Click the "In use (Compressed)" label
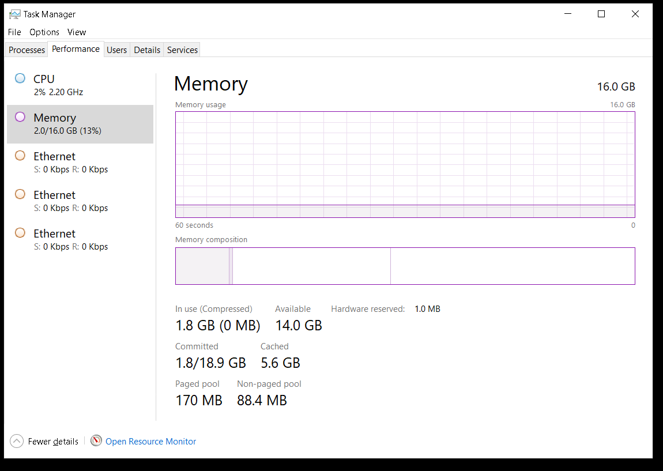 pos(213,309)
